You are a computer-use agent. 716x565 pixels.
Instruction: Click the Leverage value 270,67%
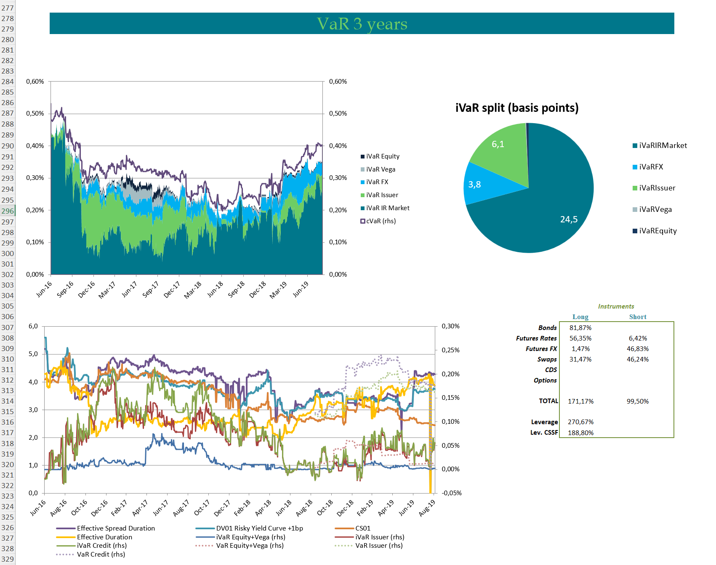pos(580,422)
